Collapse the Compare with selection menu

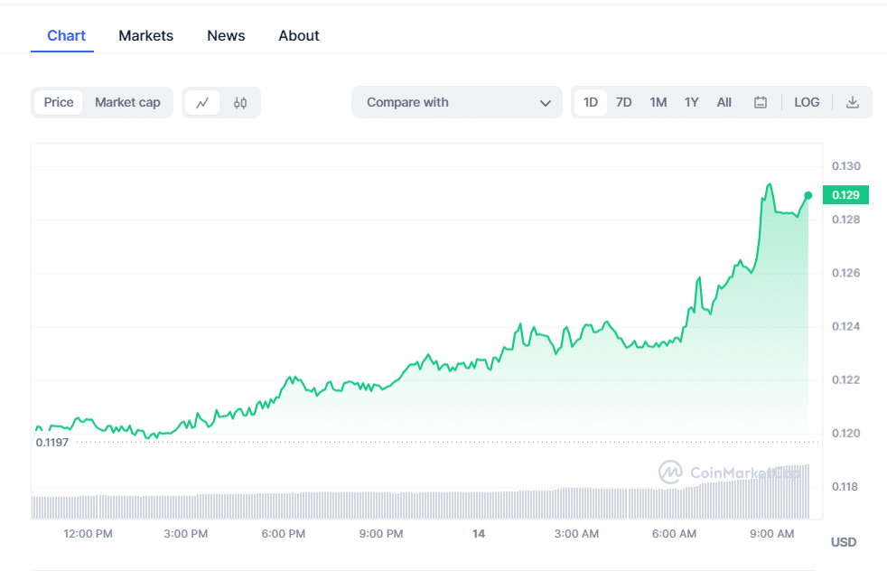tap(546, 102)
